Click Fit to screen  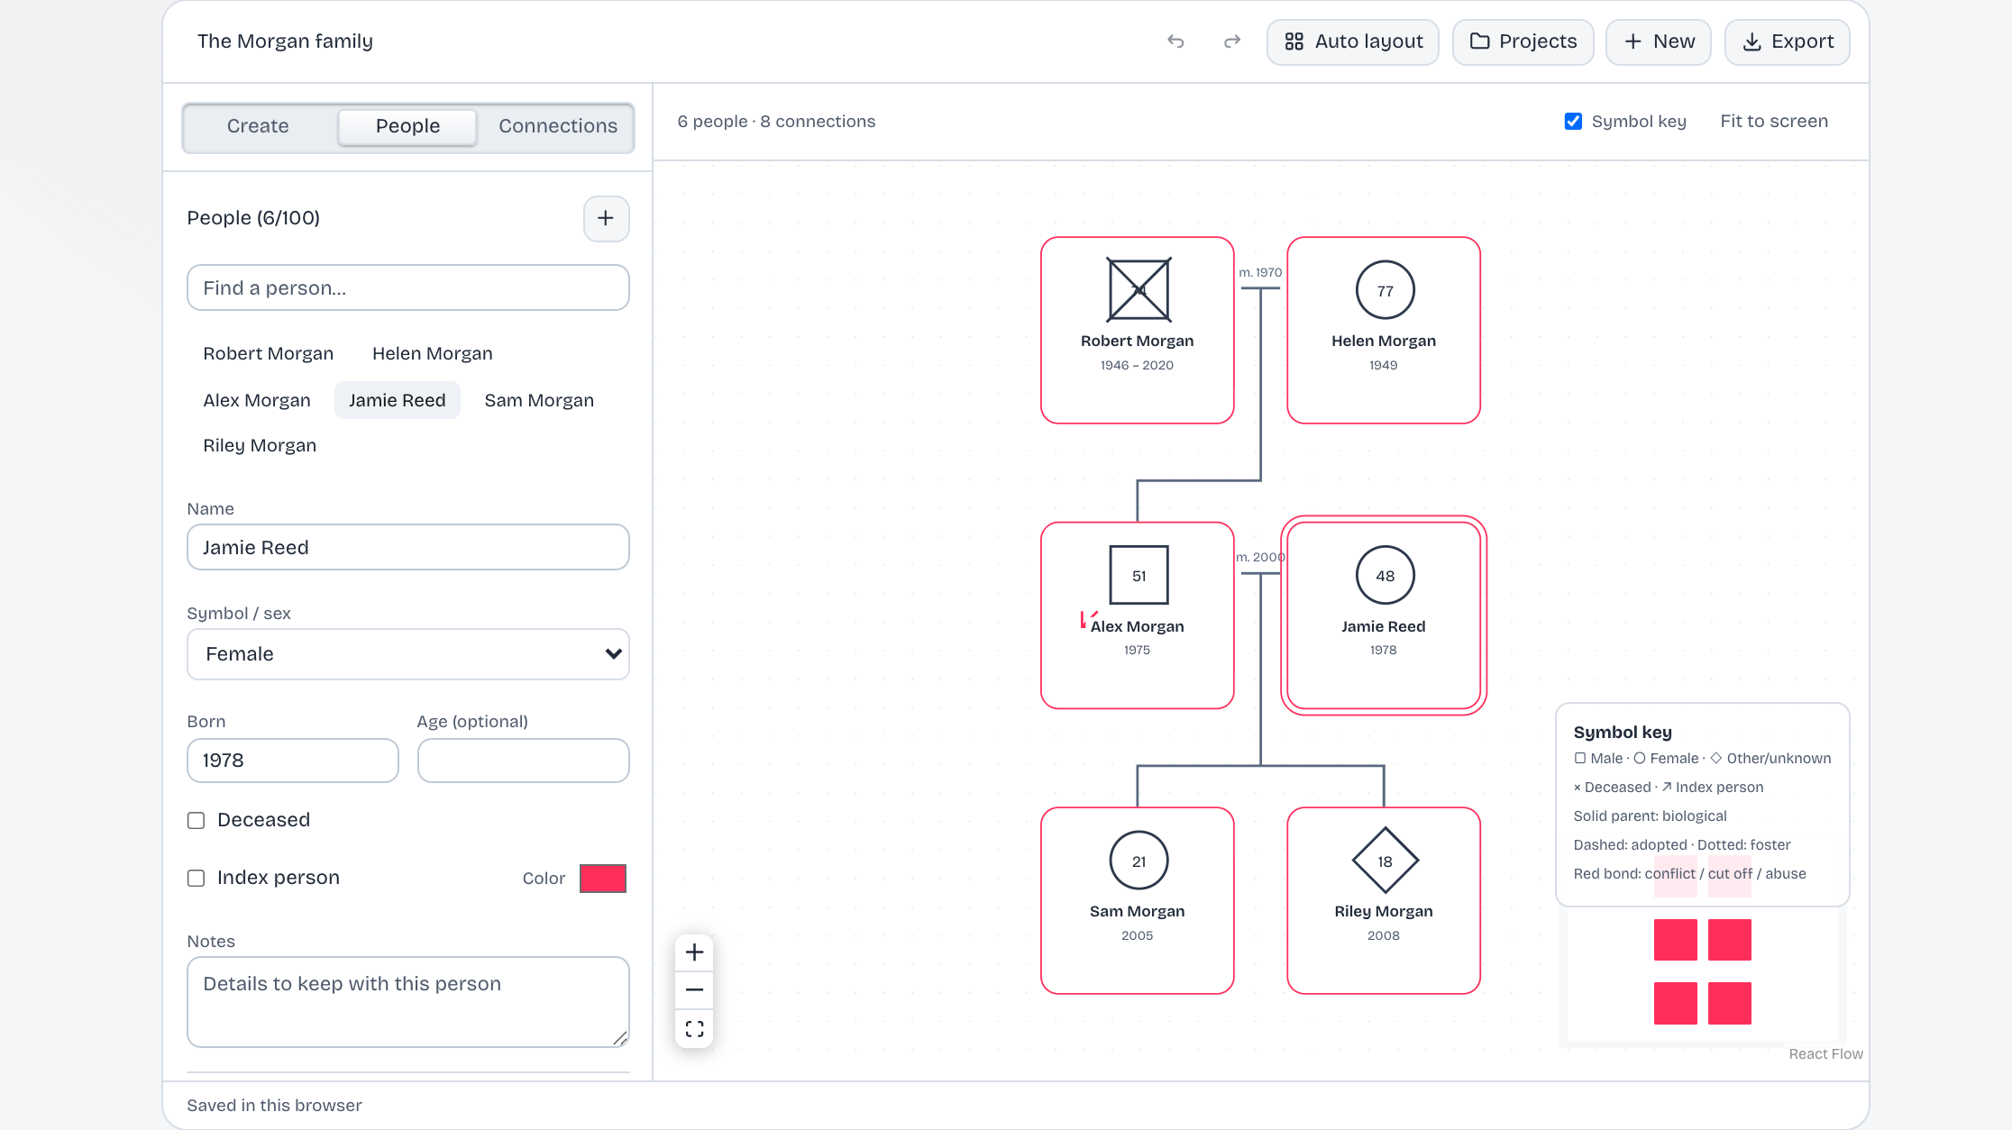(x=1773, y=122)
